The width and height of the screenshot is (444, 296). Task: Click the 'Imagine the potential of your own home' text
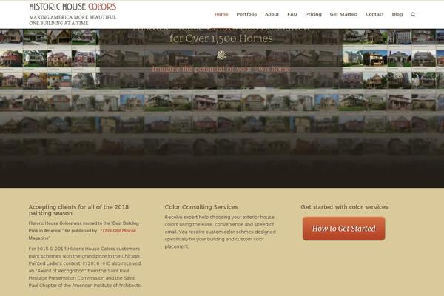point(221,69)
